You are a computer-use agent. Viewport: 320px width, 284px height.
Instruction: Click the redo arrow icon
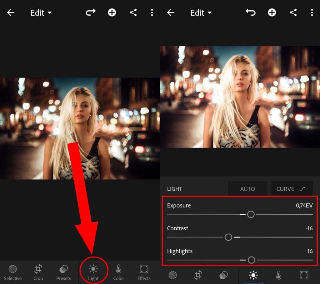pos(90,13)
